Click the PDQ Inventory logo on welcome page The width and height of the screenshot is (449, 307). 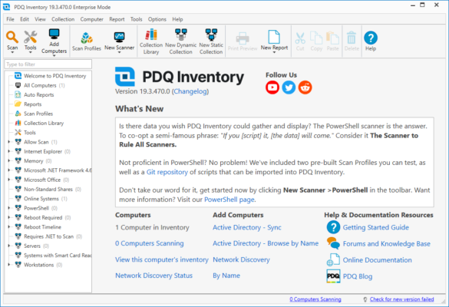pyautogui.click(x=125, y=77)
